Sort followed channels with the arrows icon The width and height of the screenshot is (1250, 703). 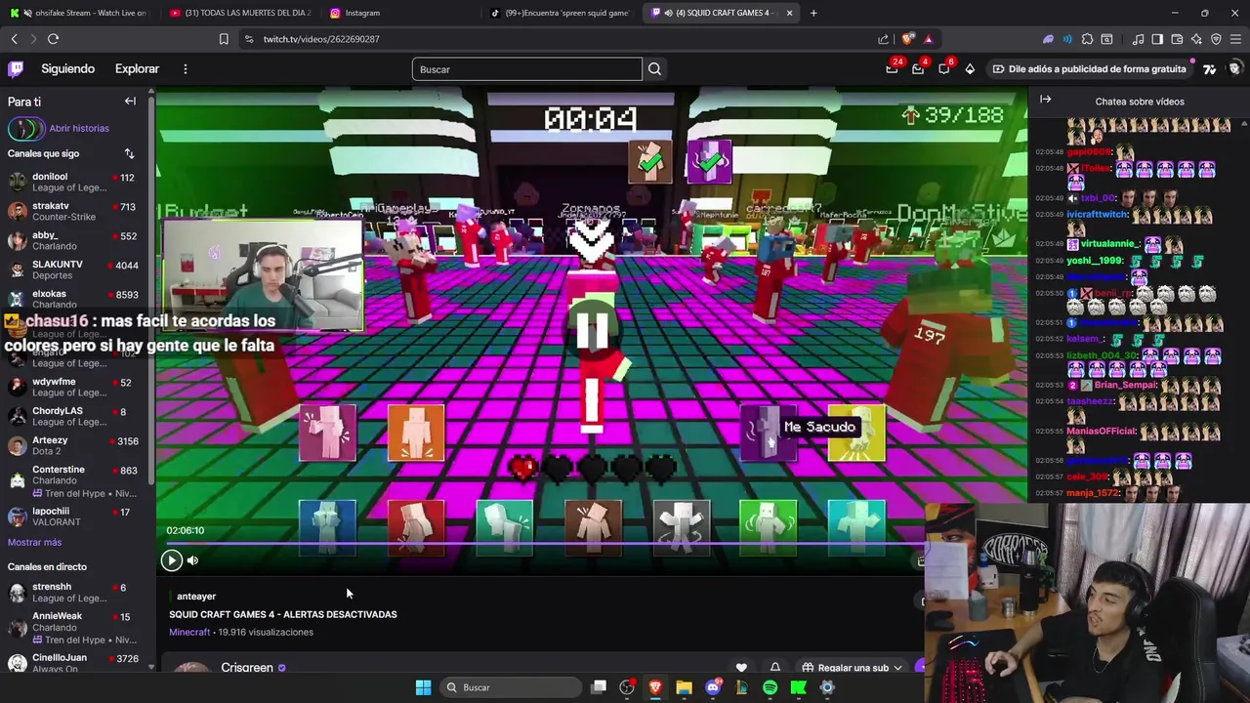(129, 153)
